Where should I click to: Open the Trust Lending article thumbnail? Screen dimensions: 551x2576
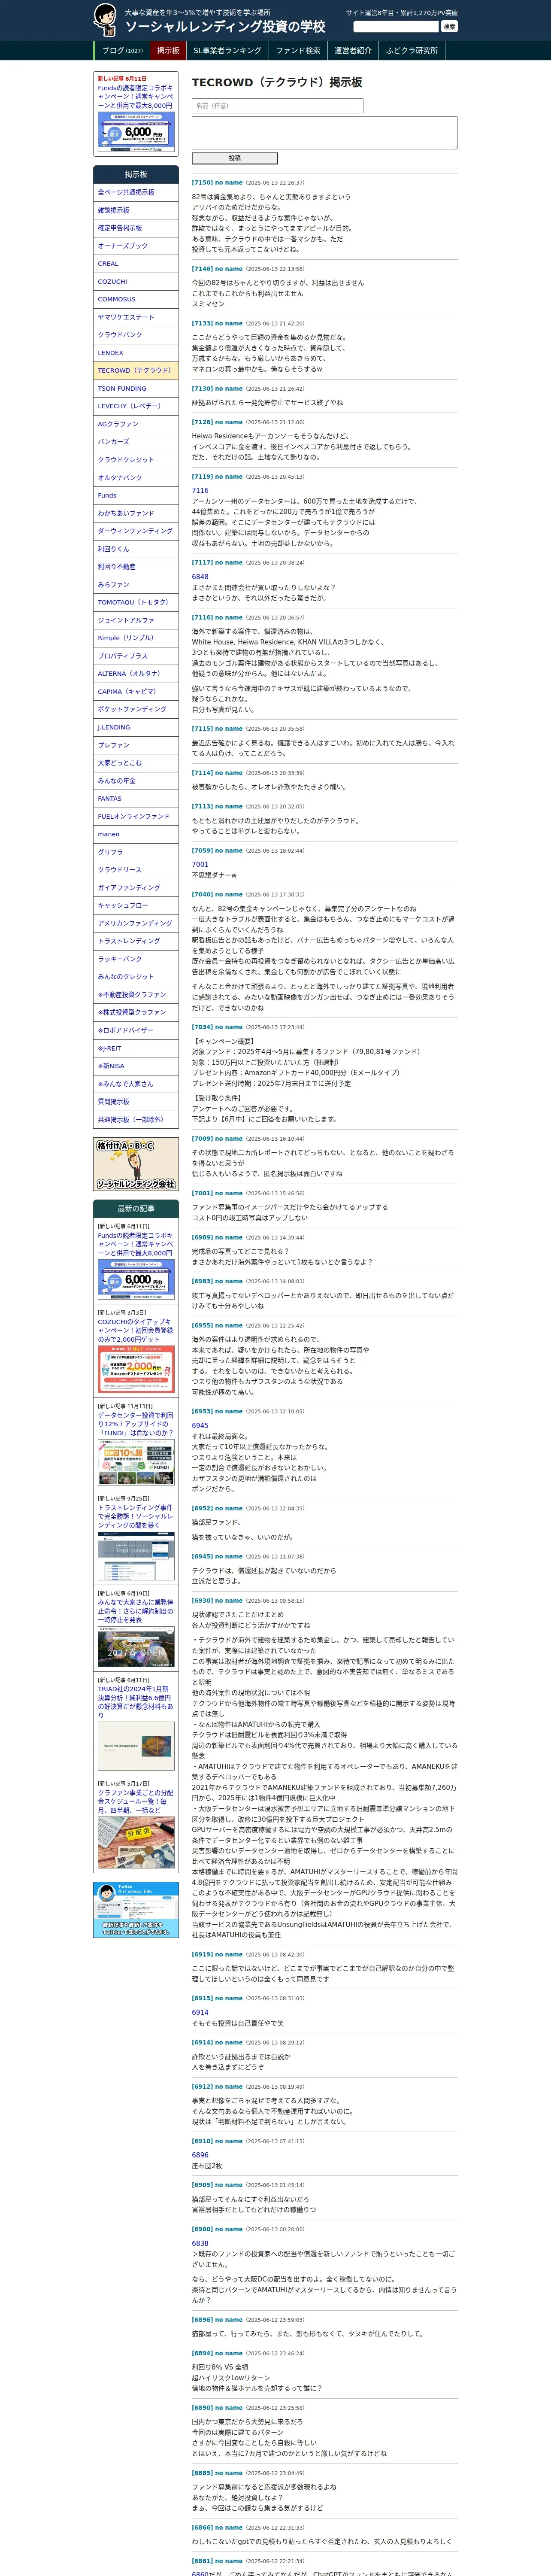click(136, 1556)
